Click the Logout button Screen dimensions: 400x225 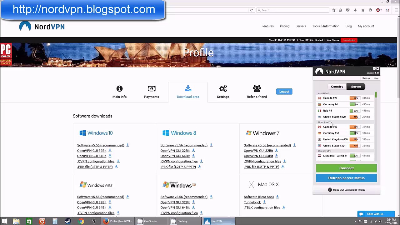point(284,92)
